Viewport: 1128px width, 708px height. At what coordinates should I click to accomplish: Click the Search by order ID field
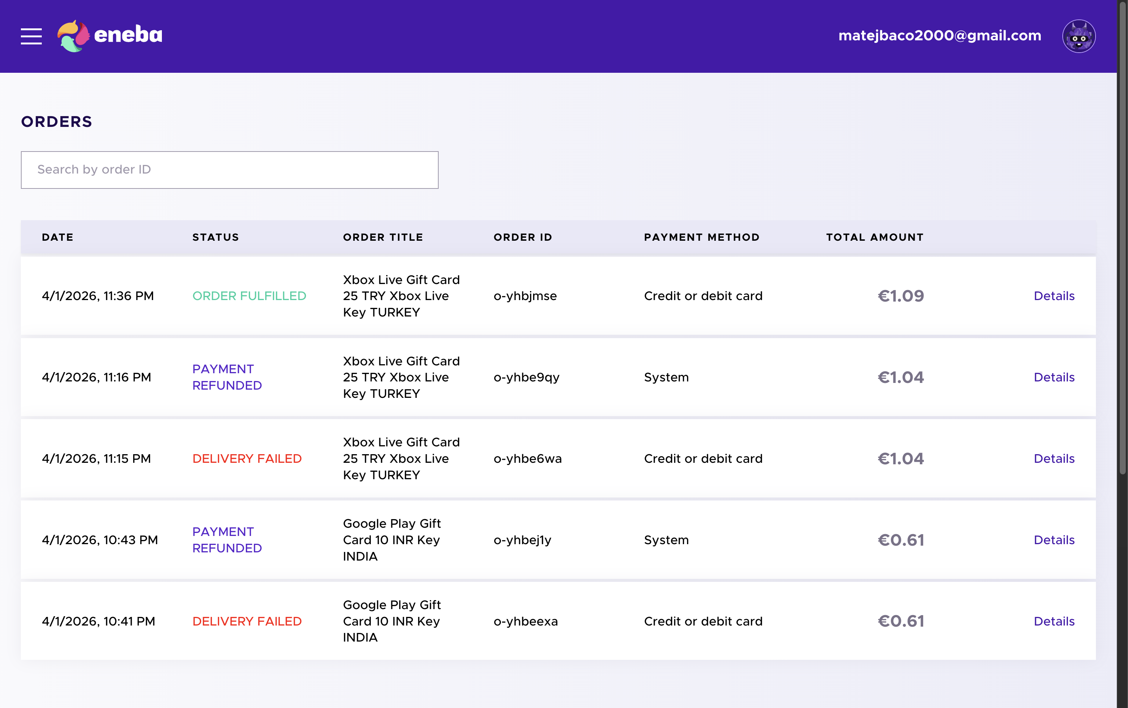[229, 169]
